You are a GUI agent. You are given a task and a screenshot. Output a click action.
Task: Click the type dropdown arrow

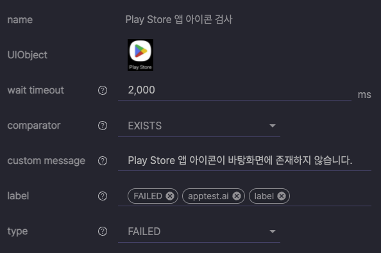pyautogui.click(x=273, y=231)
